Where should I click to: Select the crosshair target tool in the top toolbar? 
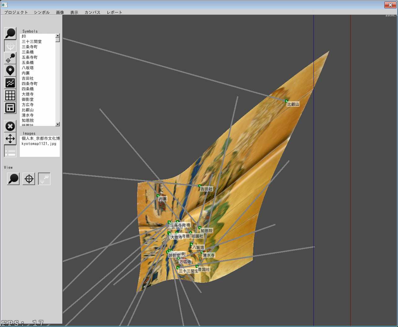pyautogui.click(x=10, y=46)
